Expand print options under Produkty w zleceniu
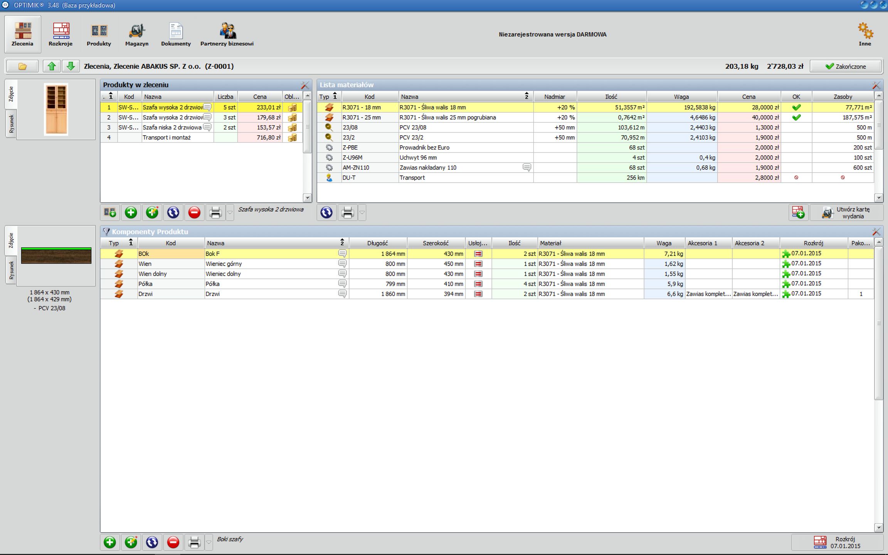This screenshot has height=555, width=888. coord(230,212)
